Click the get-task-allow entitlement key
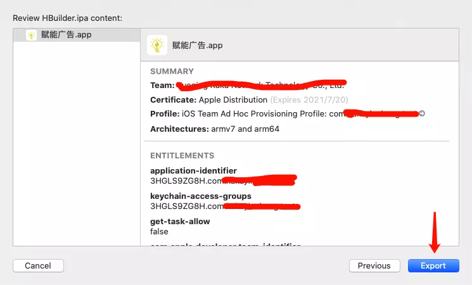Screen dimensions: 472x285 [x=180, y=222]
